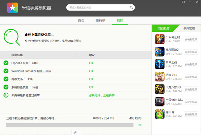Select the 我的 tab
The height and width of the screenshot is (135, 201).
[x=120, y=21]
